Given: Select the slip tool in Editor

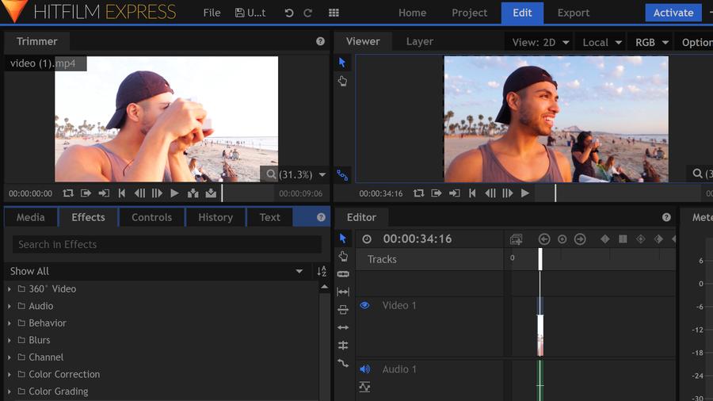Looking at the screenshot, I should tap(343, 292).
